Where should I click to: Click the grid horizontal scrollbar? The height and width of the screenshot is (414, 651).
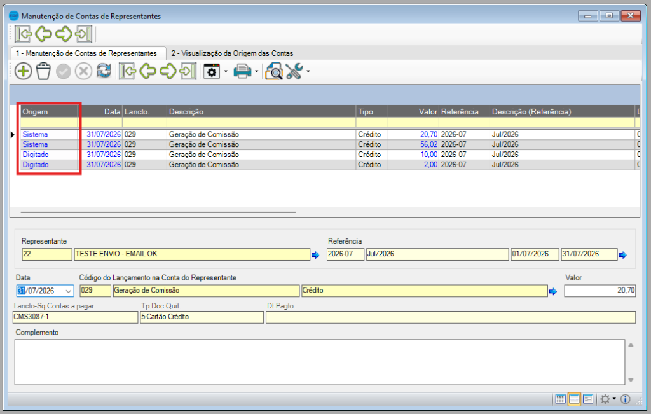click(158, 212)
